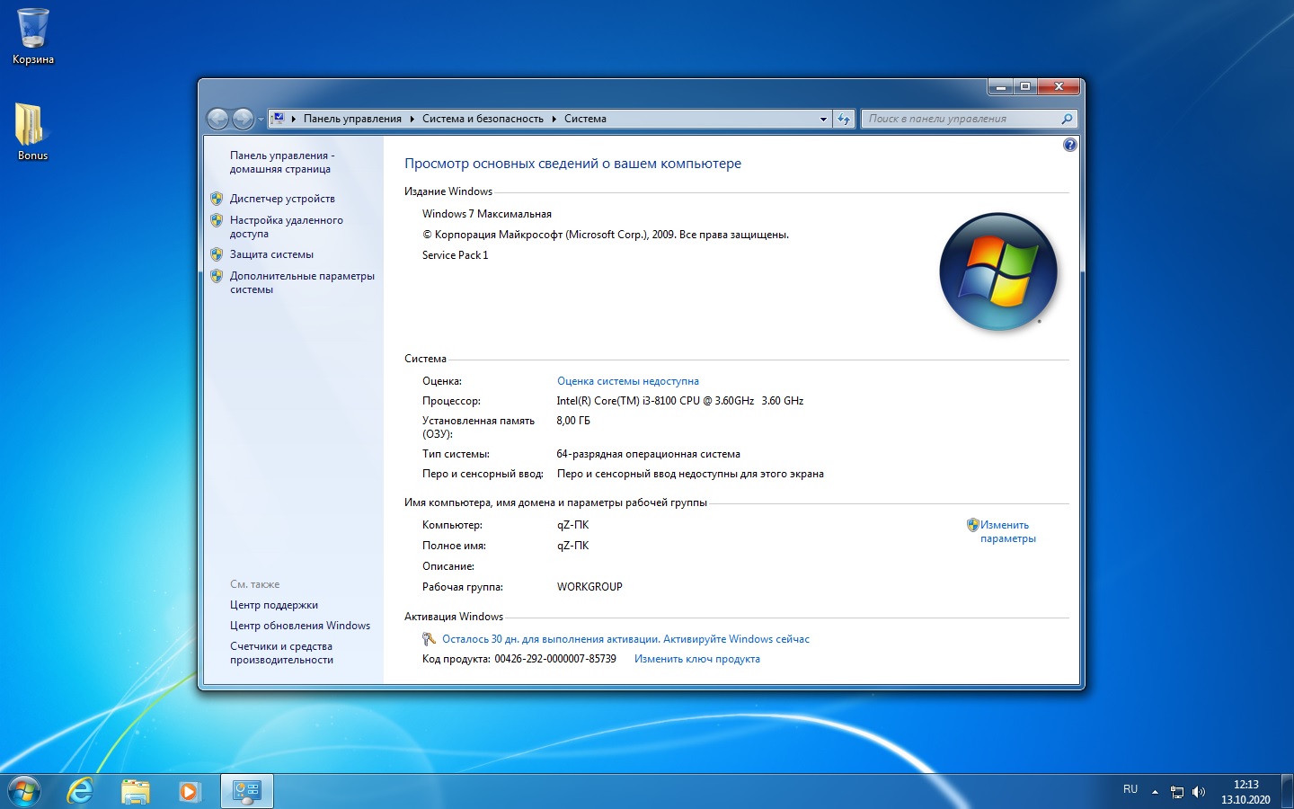Maximize the System window
This screenshot has width=1294, height=809.
[x=1024, y=86]
